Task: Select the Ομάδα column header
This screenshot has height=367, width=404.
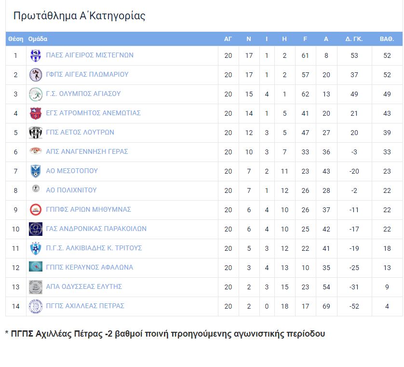Action: coord(38,39)
